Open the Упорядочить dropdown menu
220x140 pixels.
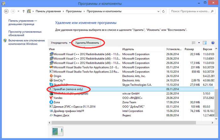pos(60,43)
